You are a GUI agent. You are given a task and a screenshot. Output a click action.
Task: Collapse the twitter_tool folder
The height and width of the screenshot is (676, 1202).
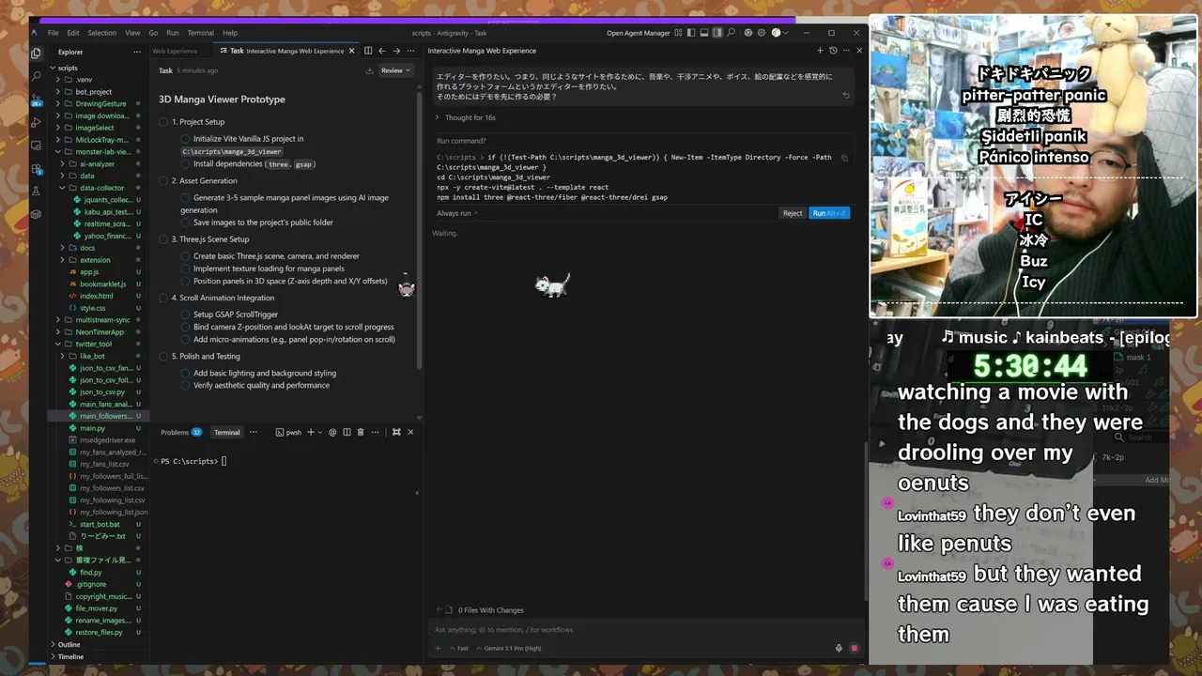pos(58,344)
